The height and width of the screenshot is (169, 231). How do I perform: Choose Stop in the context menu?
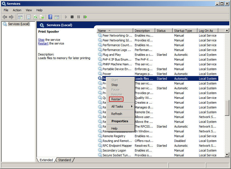[114, 85]
